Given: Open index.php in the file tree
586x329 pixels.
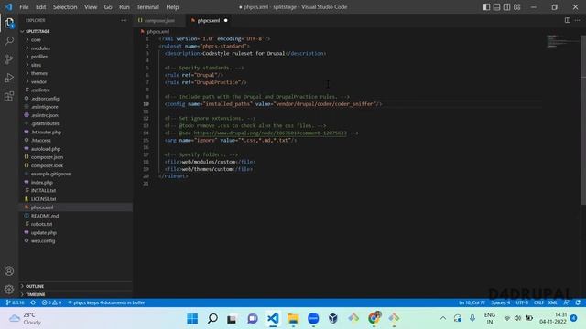Looking at the screenshot, I should (x=75, y=182).
